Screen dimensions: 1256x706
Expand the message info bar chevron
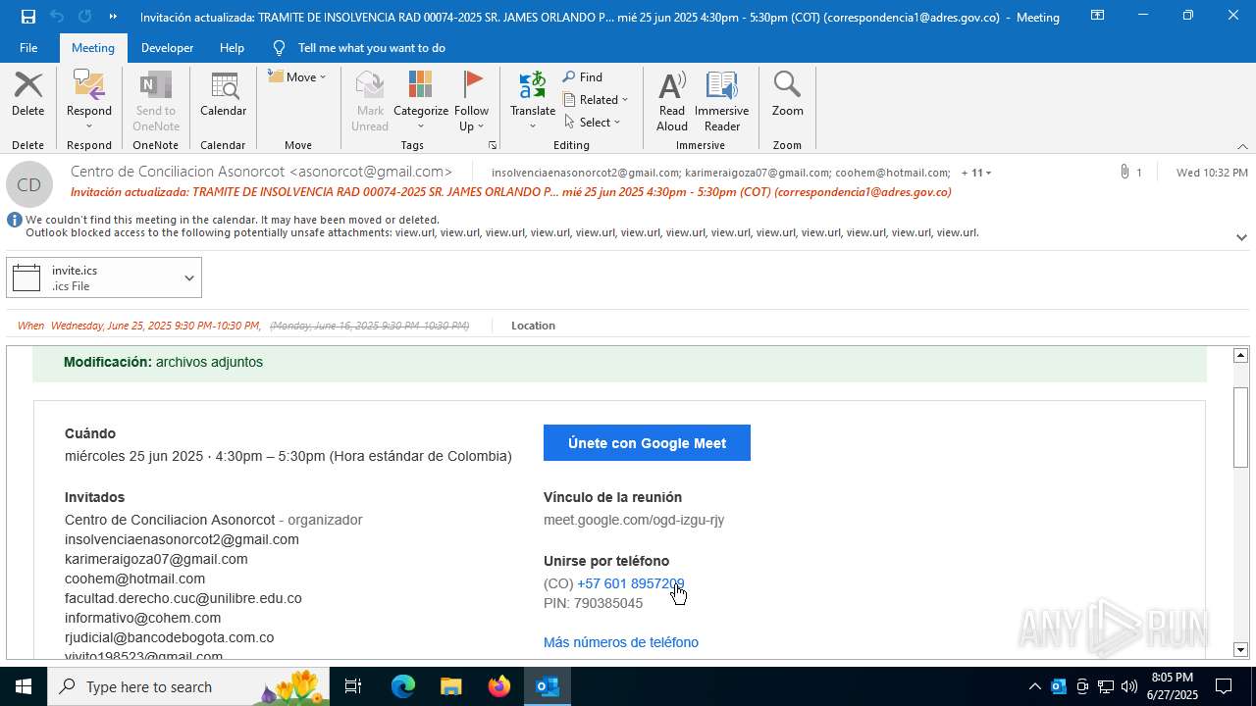(1241, 237)
